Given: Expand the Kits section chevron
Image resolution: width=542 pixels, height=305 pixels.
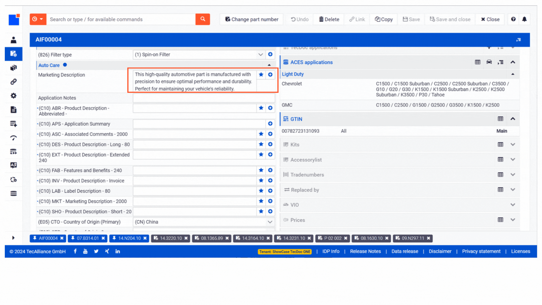Looking at the screenshot, I should click(x=513, y=145).
